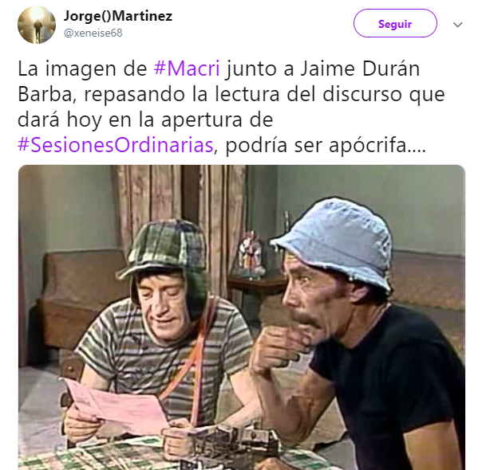The image size is (482, 470).
Task: Open the #Macri hashtag
Action: pyautogui.click(x=187, y=69)
